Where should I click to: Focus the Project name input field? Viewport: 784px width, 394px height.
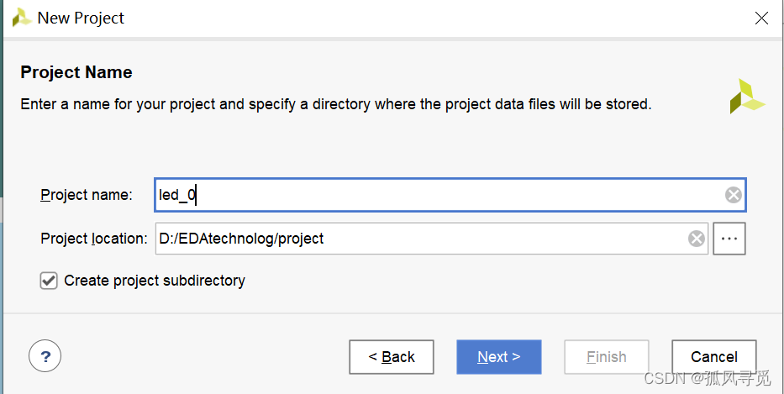(437, 195)
